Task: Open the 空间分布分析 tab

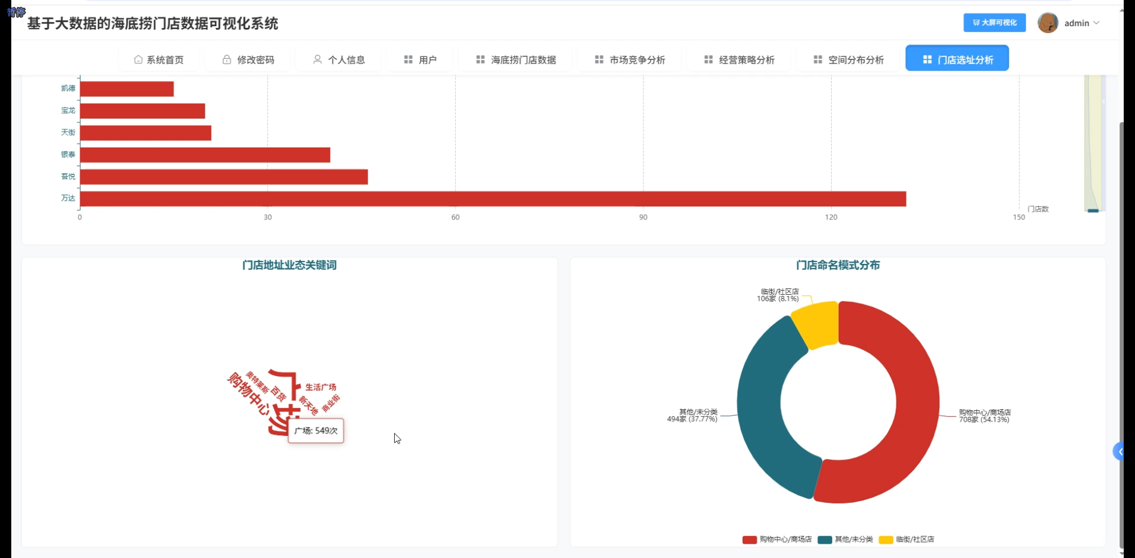Action: pyautogui.click(x=848, y=59)
